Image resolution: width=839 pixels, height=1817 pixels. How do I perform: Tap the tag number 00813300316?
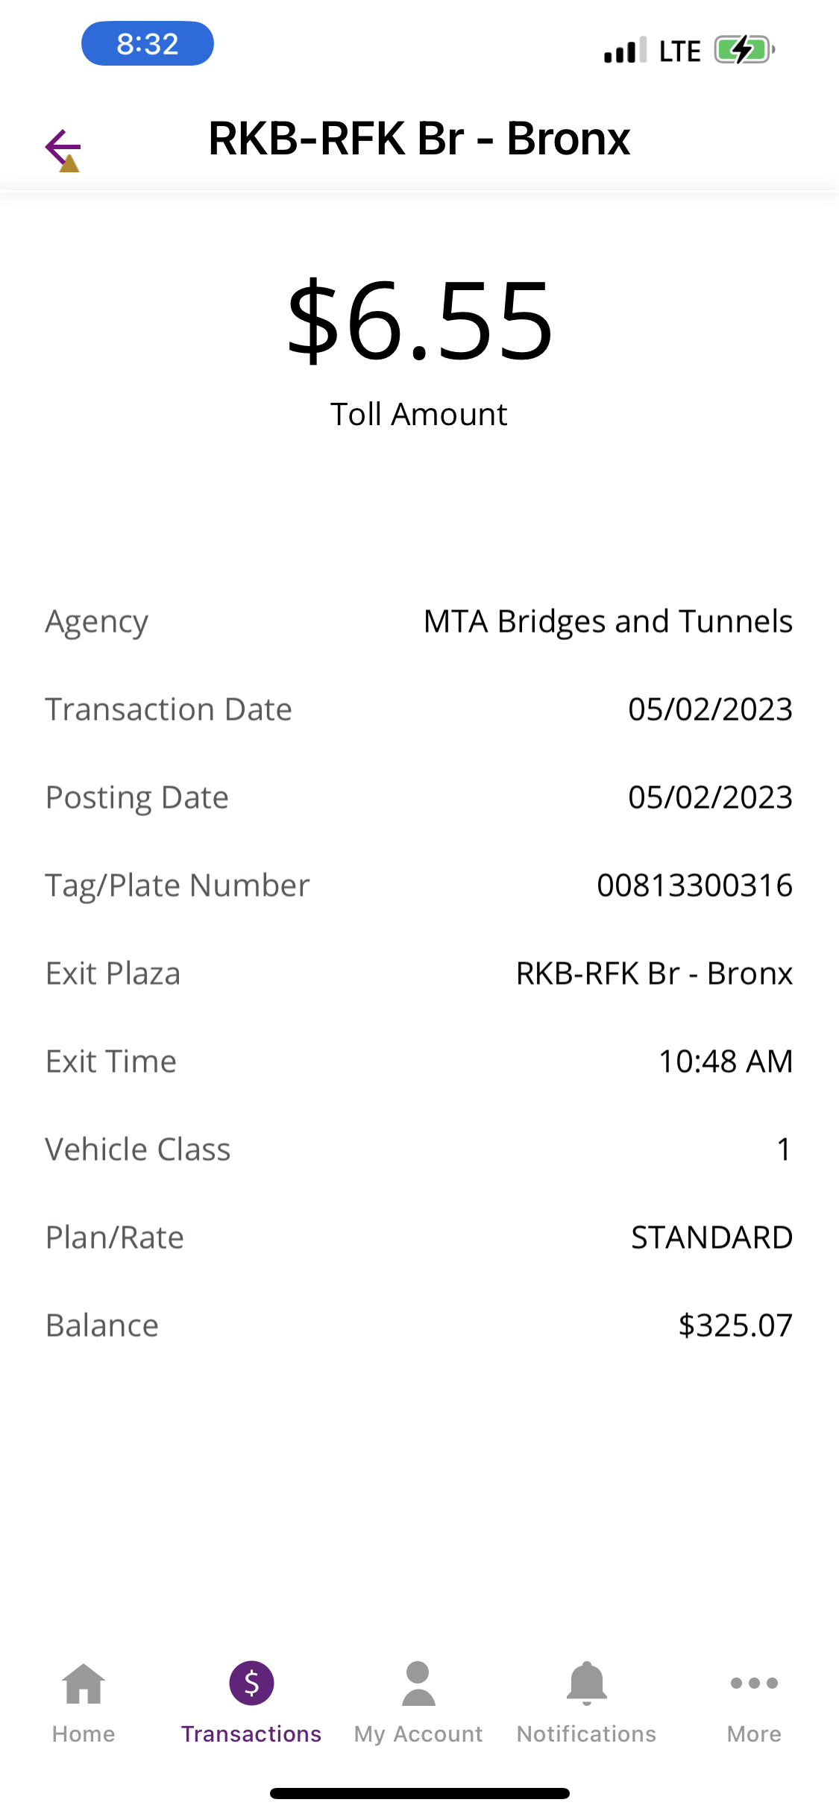pos(694,885)
